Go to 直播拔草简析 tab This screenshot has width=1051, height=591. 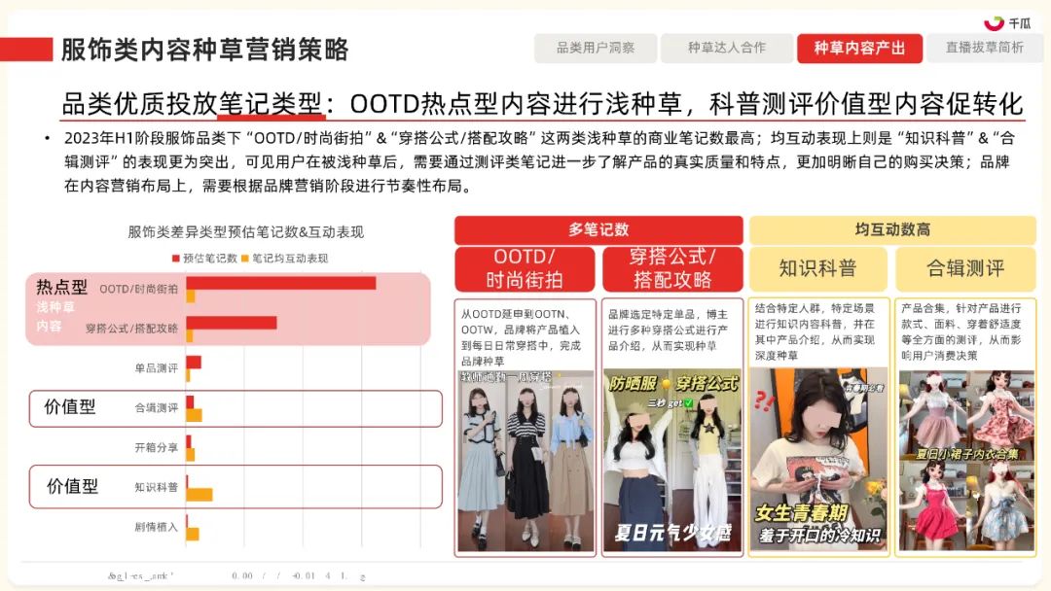[985, 49]
